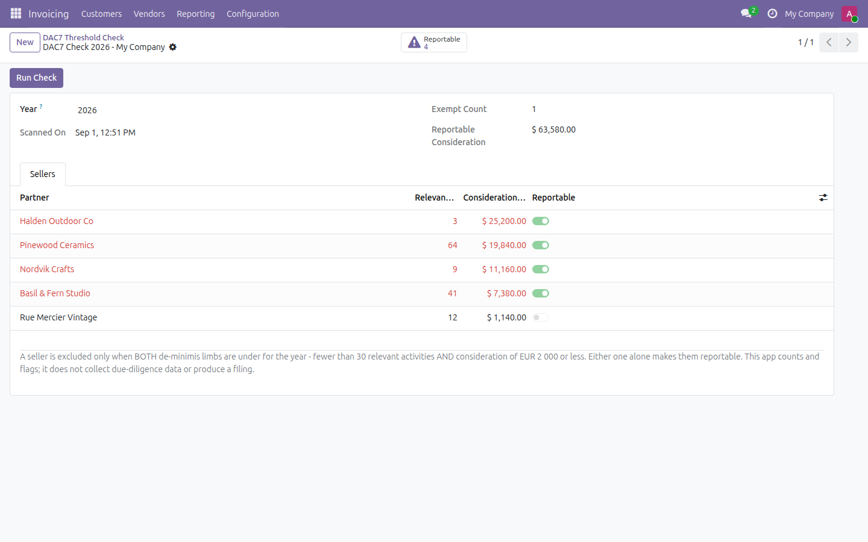The width and height of the screenshot is (868, 542).
Task: Click the 1 / 1 pager counter
Action: click(806, 42)
